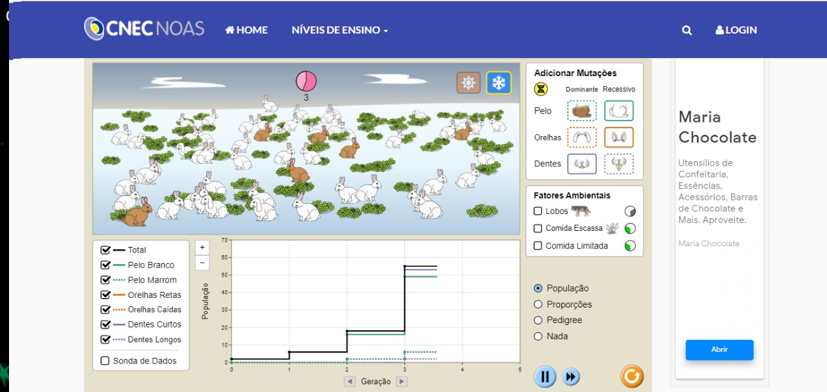Screen dimensions: 827x392
Task: Go to the Home menu item
Action: tap(246, 30)
